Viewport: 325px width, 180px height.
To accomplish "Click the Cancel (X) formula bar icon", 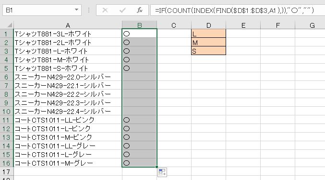I will pyautogui.click(x=105, y=10).
